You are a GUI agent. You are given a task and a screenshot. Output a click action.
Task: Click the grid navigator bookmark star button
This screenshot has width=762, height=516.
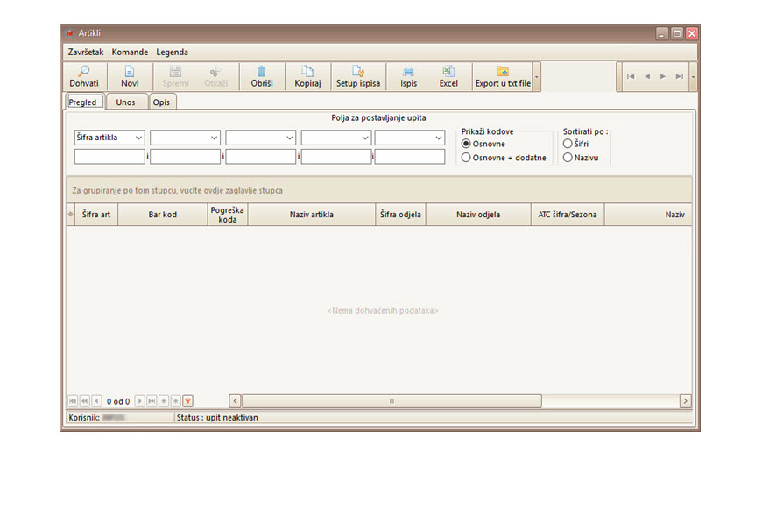[164, 401]
